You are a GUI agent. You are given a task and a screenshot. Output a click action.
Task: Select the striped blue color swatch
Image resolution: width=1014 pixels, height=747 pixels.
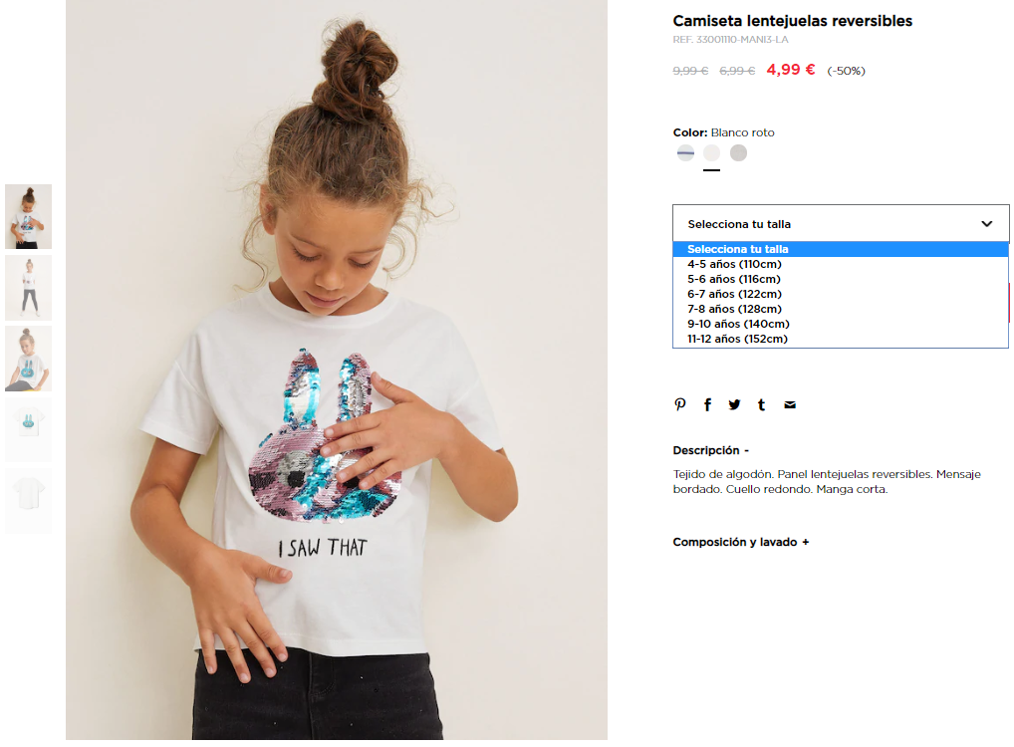685,152
